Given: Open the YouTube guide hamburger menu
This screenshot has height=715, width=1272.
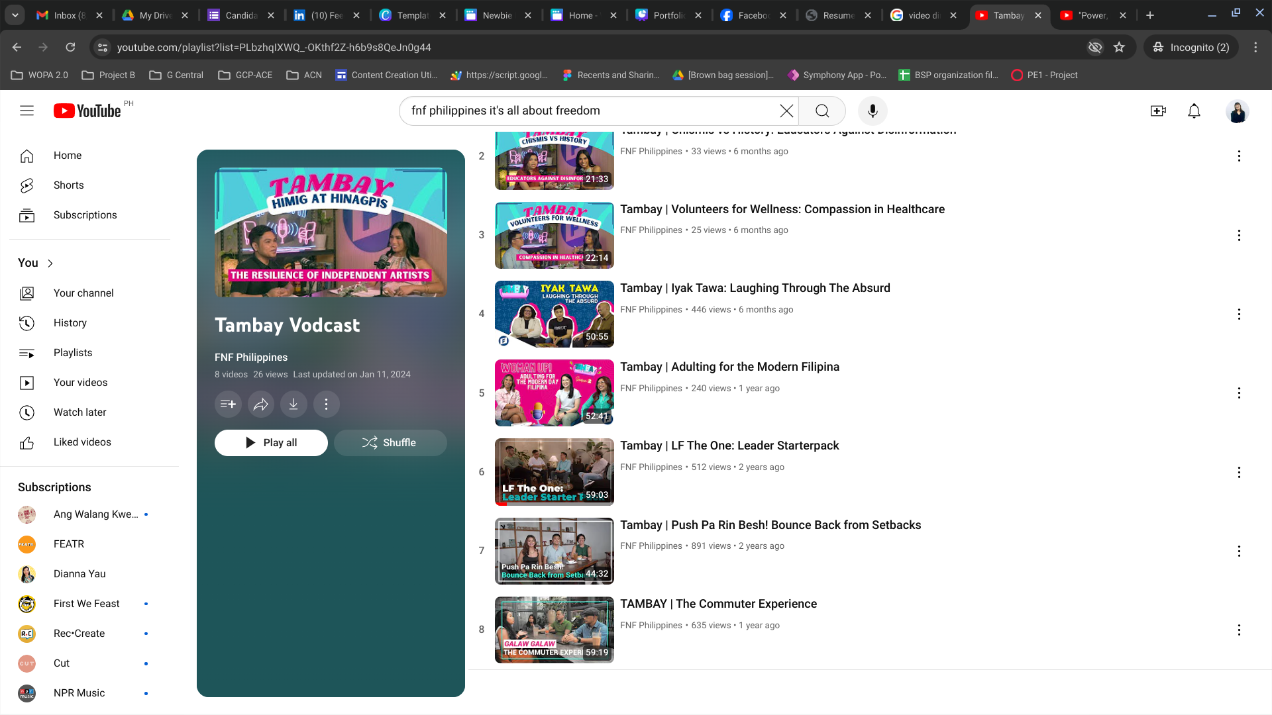Looking at the screenshot, I should click(26, 111).
